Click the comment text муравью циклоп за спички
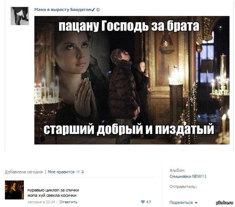Screen dimensions: 235x207 tap(53, 190)
